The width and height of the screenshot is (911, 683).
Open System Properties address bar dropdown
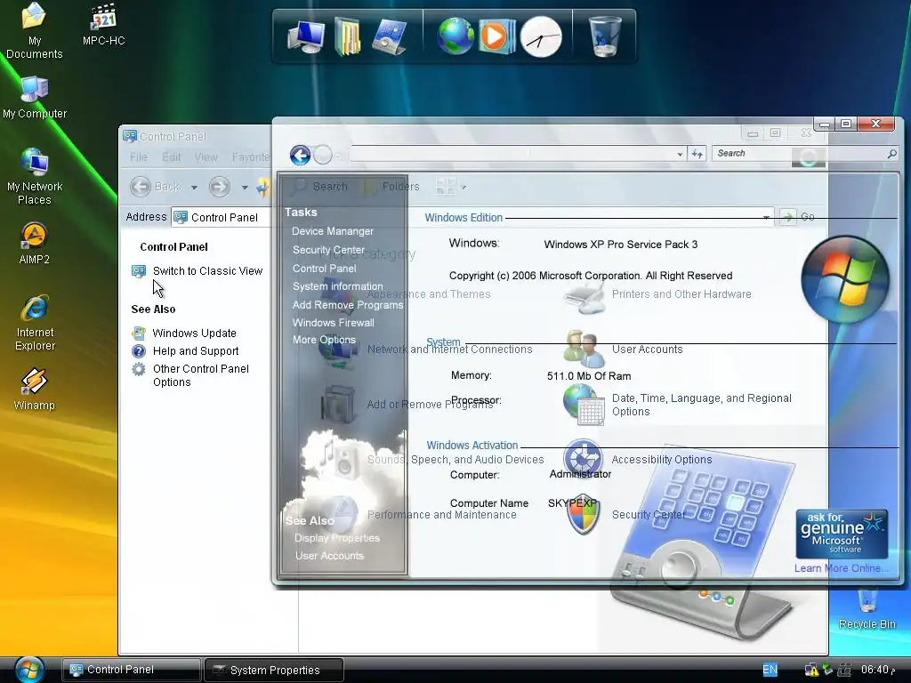tap(680, 154)
